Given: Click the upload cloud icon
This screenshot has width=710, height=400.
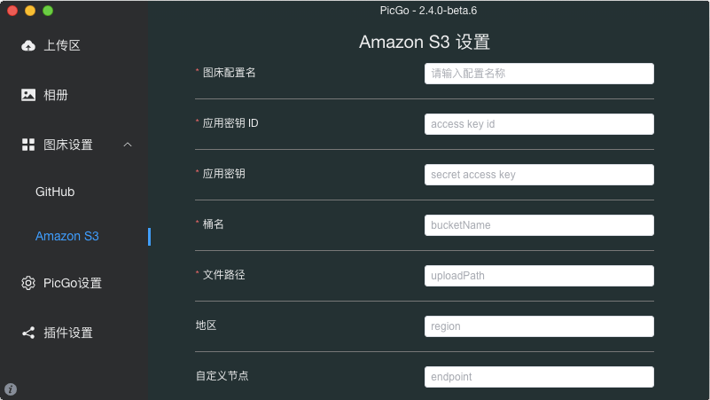Looking at the screenshot, I should tap(28, 45).
